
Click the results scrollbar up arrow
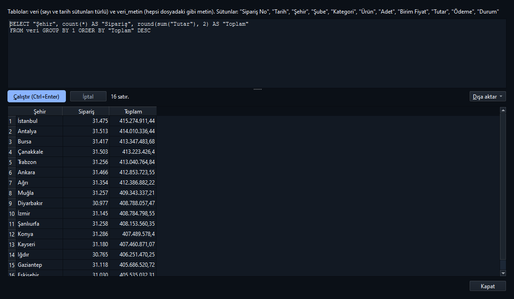coord(503,110)
